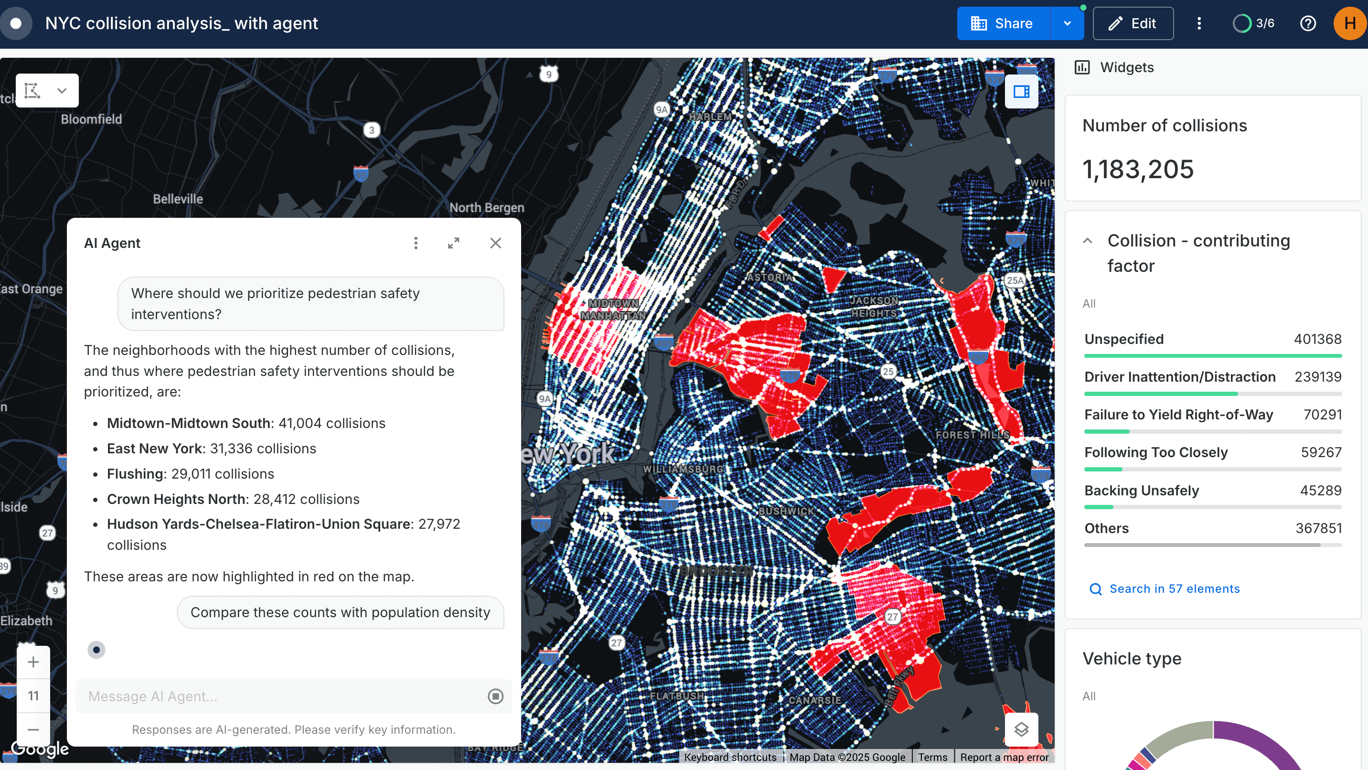Zoom out with the minus icon
The height and width of the screenshot is (770, 1368).
click(x=33, y=729)
